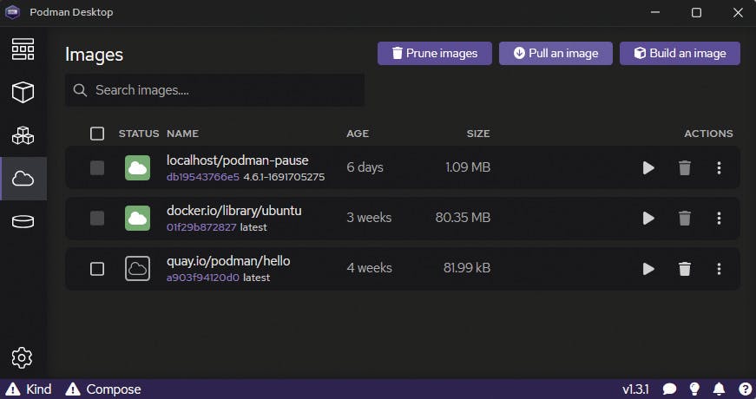The height and width of the screenshot is (399, 756).
Task: Open the Dashboard sidebar icon
Action: (x=23, y=49)
